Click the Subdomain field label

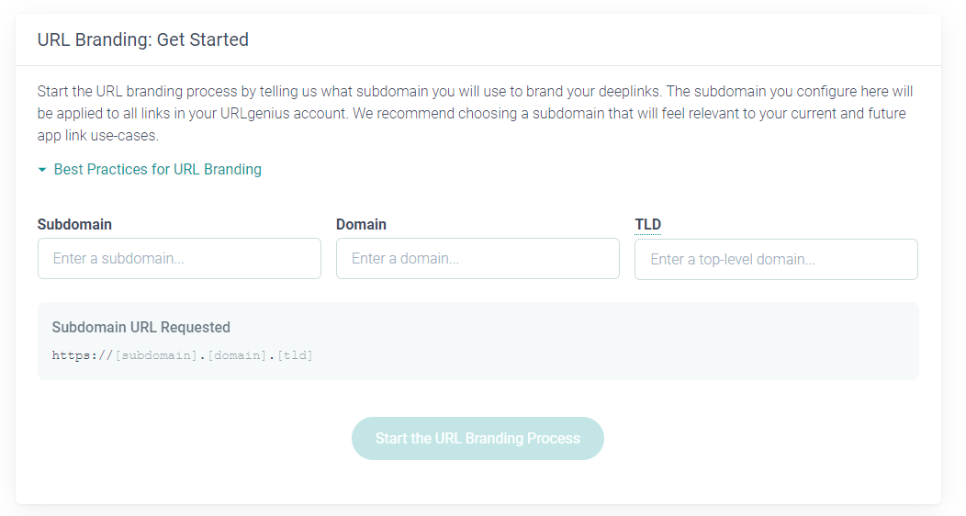click(74, 224)
